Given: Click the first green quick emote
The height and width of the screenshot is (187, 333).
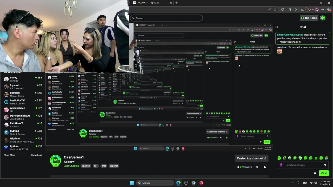Looking at the screenshot, I should (x=279, y=158).
